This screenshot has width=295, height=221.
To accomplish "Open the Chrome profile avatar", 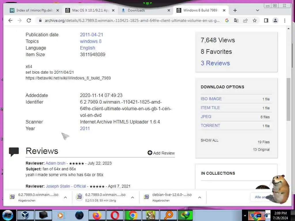I will pyautogui.click(x=275, y=20).
